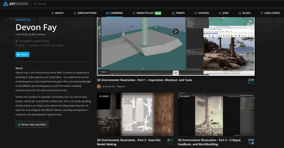Expand the chevron below Part 1 video

point(176,73)
